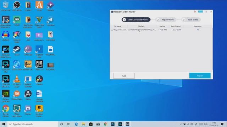Select the Rockstar Games Launcher desktop shortcut
Image resolution: width=227 pixels, height=127 pixels.
(39, 111)
